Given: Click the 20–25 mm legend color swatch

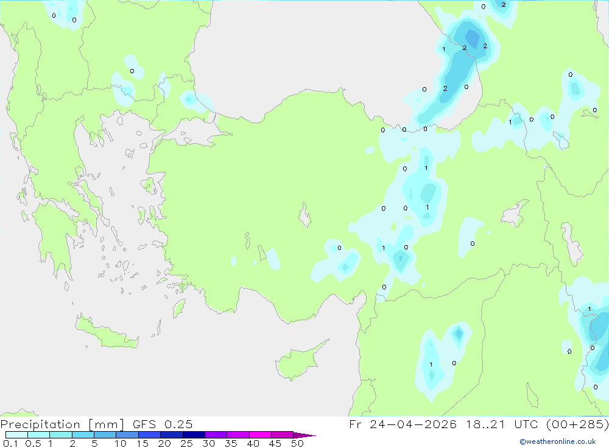Looking at the screenshot, I should [x=171, y=435].
